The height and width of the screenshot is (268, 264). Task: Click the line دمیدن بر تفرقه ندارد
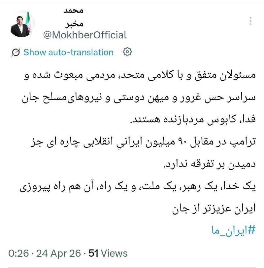[x=210, y=165]
